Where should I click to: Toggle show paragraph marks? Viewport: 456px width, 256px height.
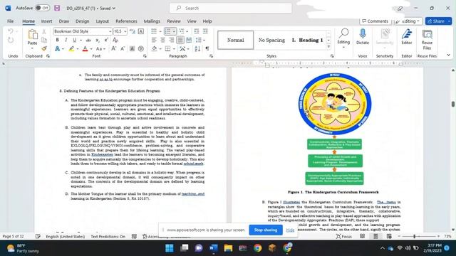pyautogui.click(x=207, y=49)
